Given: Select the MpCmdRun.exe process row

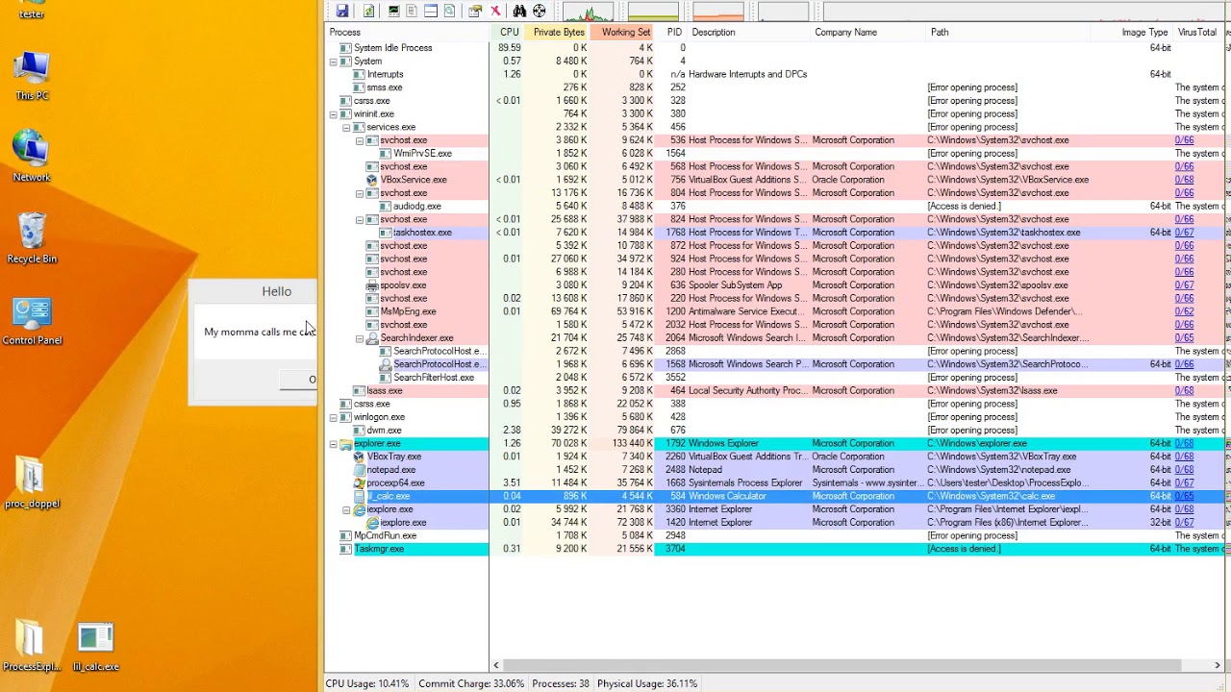Looking at the screenshot, I should tap(775, 536).
